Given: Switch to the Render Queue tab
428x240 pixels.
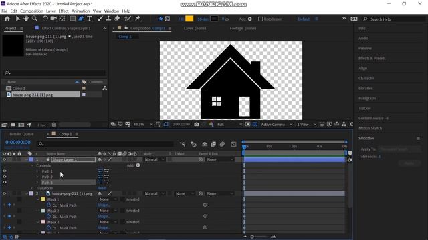Looking at the screenshot, I should tap(21, 134).
